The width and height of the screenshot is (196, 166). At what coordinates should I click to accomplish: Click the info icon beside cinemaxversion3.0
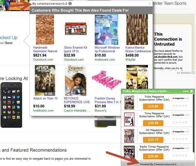click(x=70, y=4)
